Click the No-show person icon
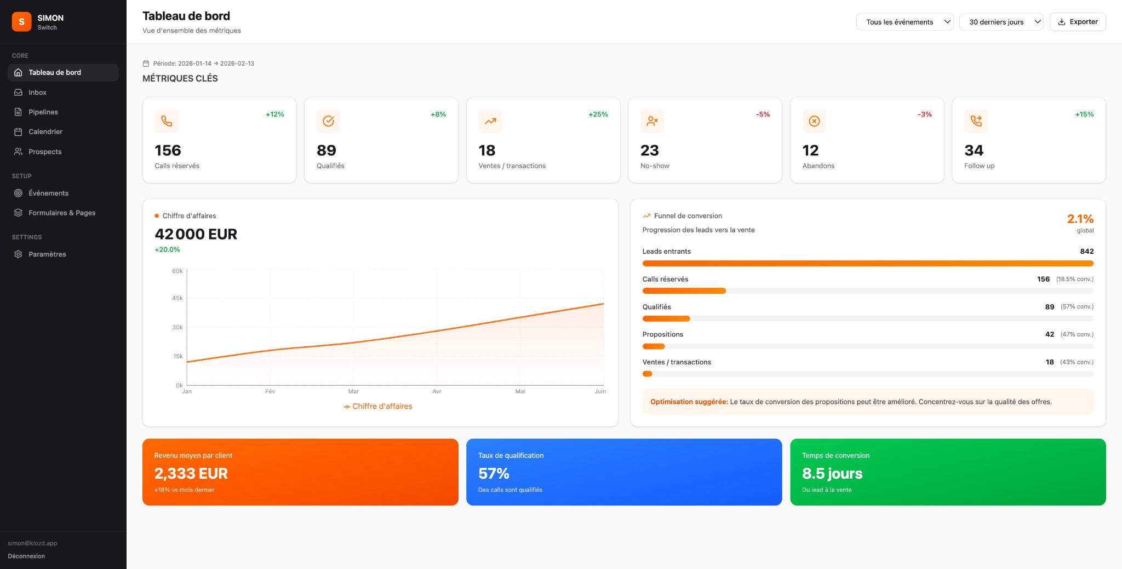 (652, 121)
